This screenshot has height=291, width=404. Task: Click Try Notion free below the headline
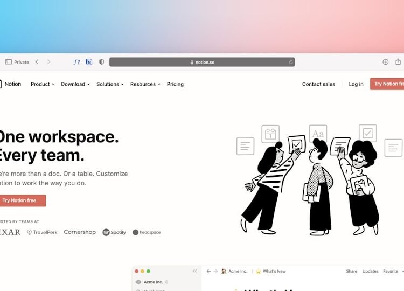[23, 200]
